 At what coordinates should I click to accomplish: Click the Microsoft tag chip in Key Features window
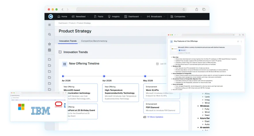(182, 50)
